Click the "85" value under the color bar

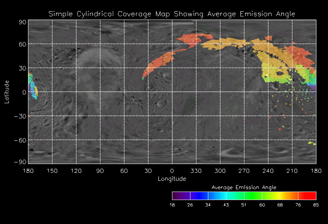pos(316,205)
